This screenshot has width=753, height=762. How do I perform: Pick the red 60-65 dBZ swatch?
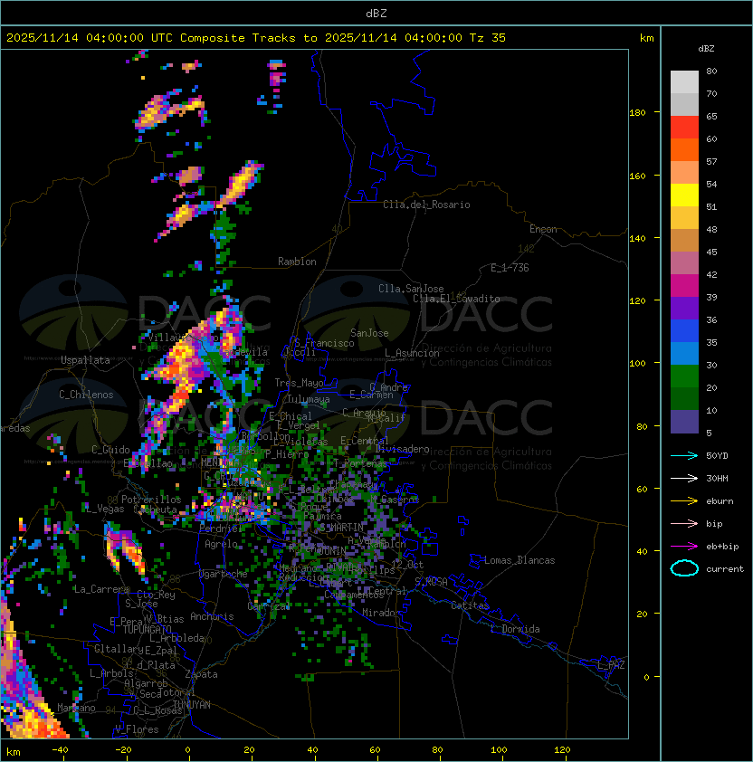pos(684,128)
